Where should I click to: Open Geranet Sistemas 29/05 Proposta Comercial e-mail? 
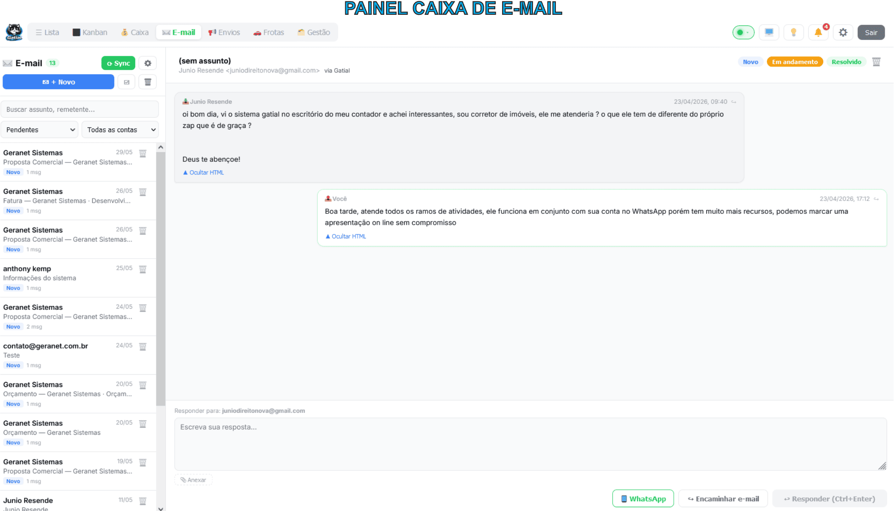(x=78, y=162)
